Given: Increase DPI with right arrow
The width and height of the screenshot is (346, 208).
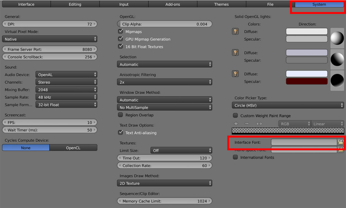Looking at the screenshot, I should click(x=95, y=24).
